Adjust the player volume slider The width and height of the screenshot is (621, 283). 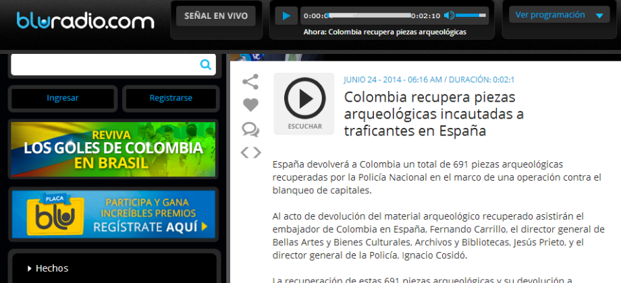[470, 15]
